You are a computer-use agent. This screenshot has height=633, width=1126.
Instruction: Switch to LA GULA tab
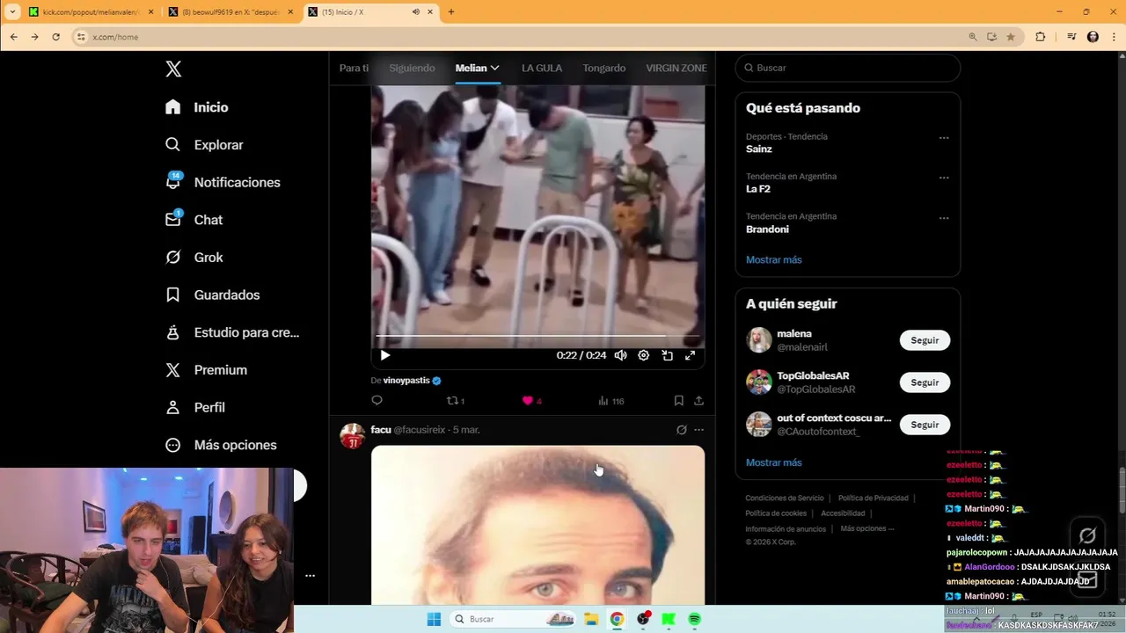(x=542, y=68)
